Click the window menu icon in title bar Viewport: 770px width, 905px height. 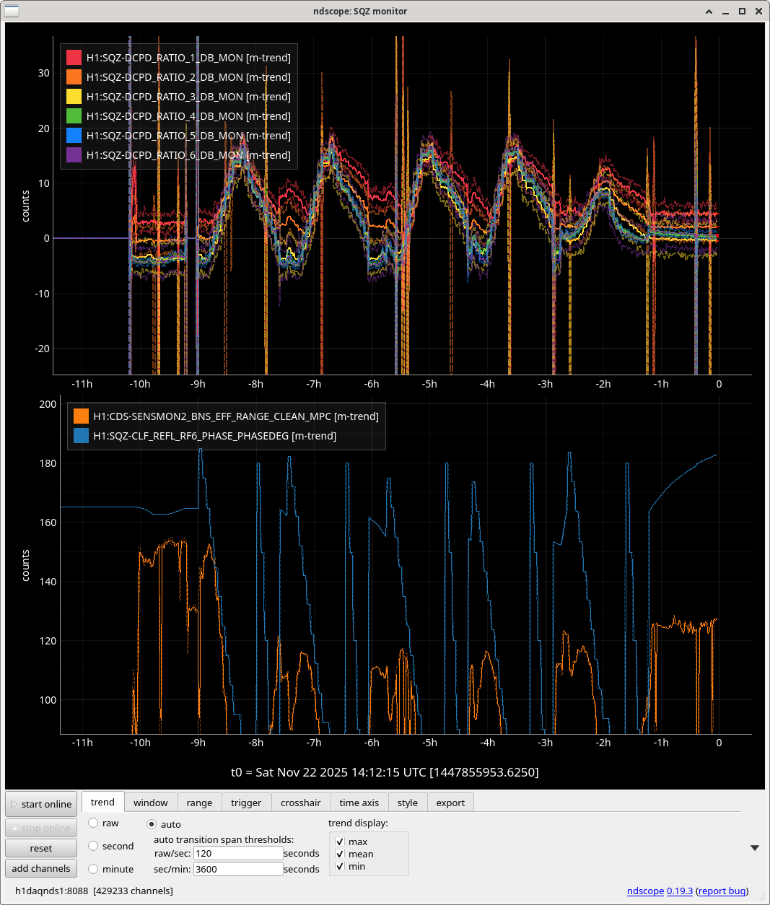point(12,11)
